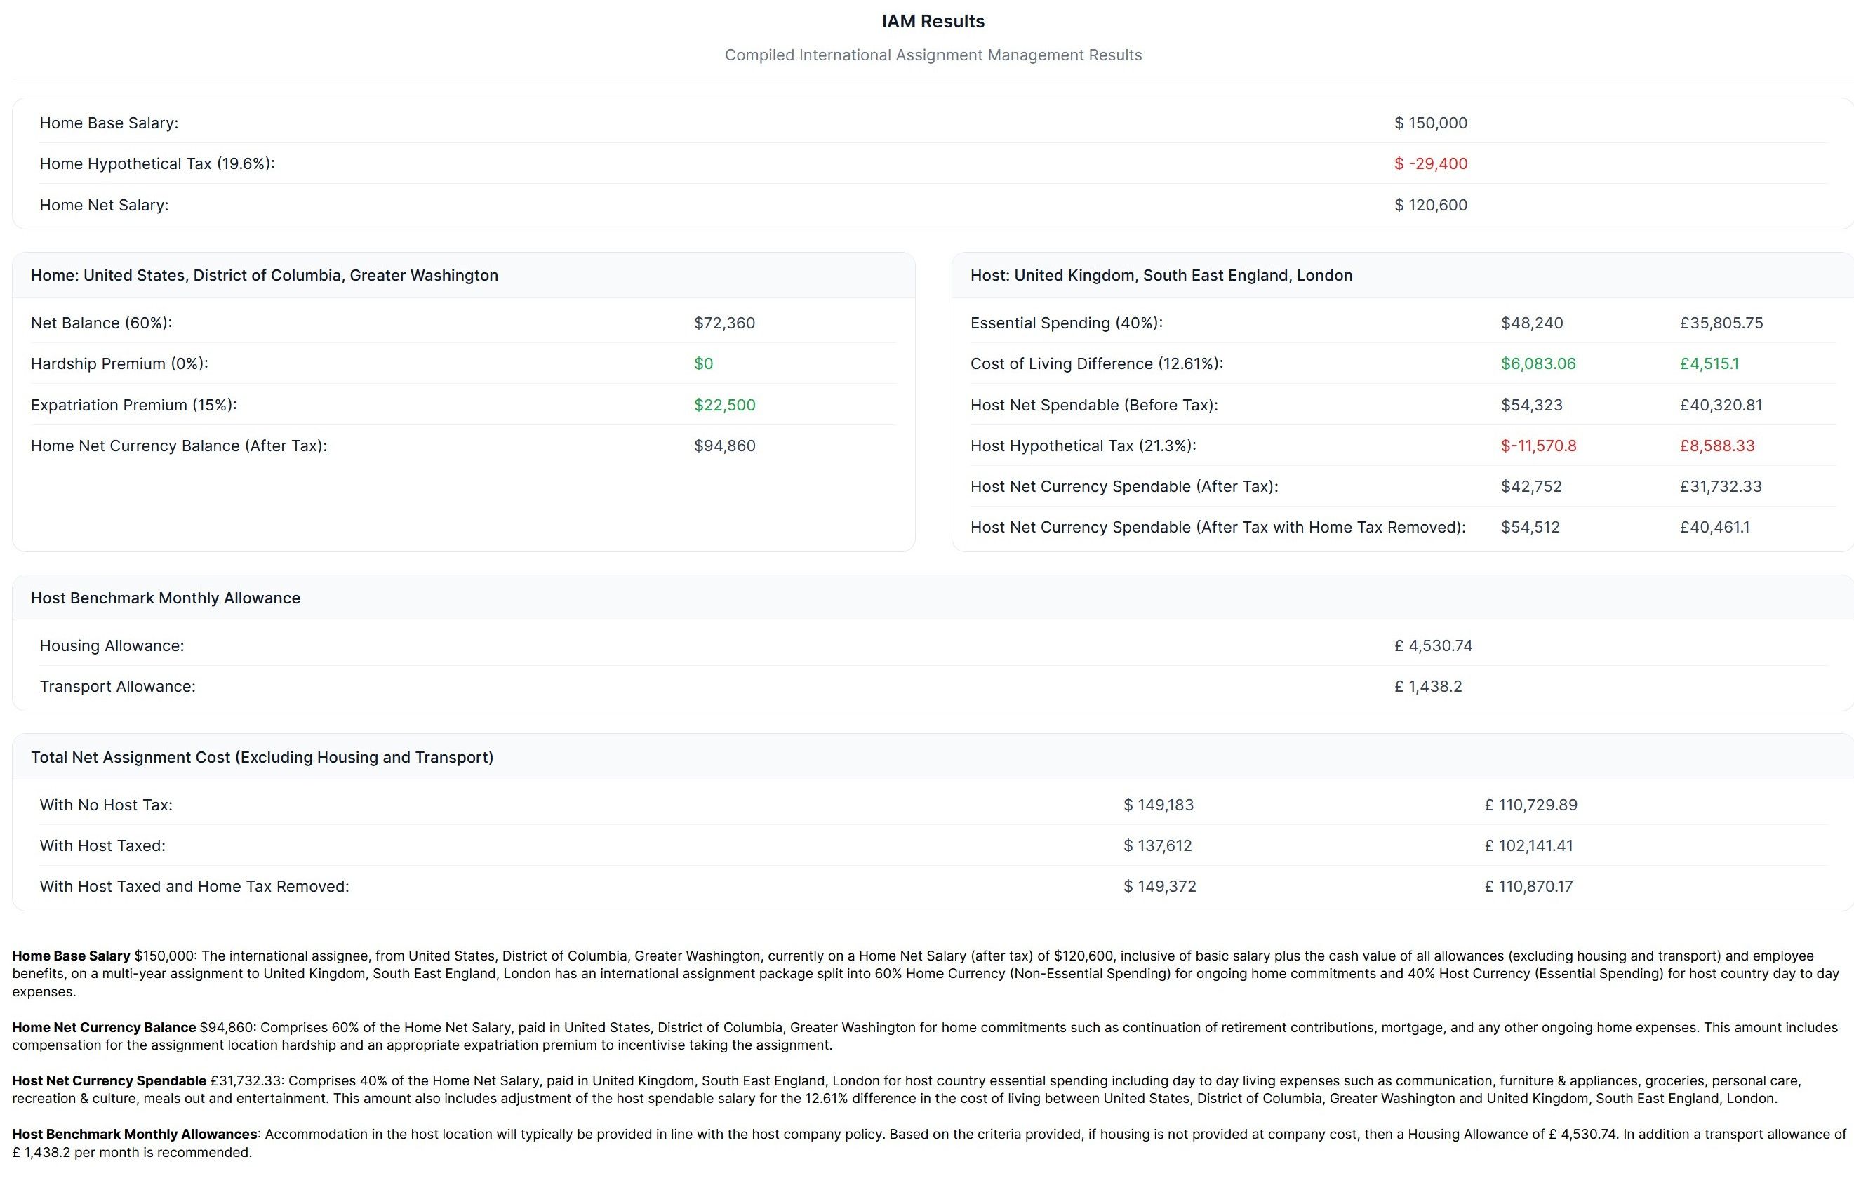Click the Essential Spending £35,805.75 value
This screenshot has width=1854, height=1178.
(1721, 323)
